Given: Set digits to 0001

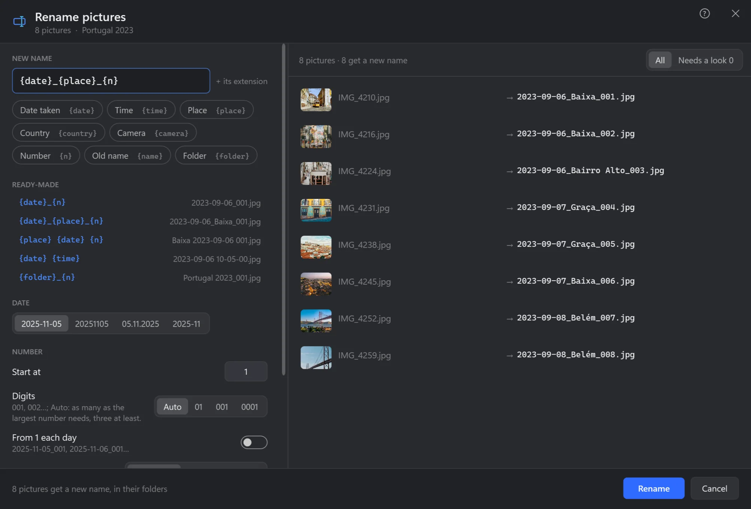Looking at the screenshot, I should pos(249,407).
